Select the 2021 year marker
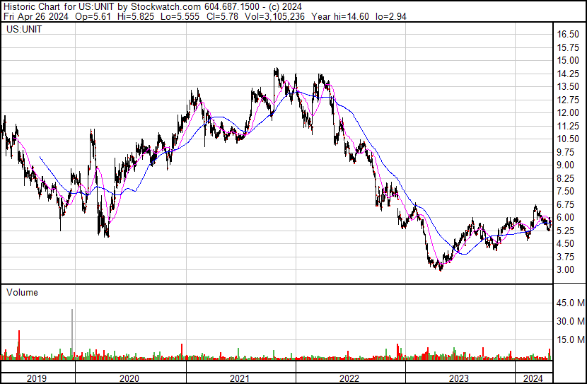The height and width of the screenshot is (384, 587). [x=240, y=378]
